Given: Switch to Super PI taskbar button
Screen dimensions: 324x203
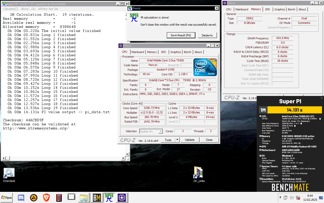Looking at the screenshot, I should 109,197.
